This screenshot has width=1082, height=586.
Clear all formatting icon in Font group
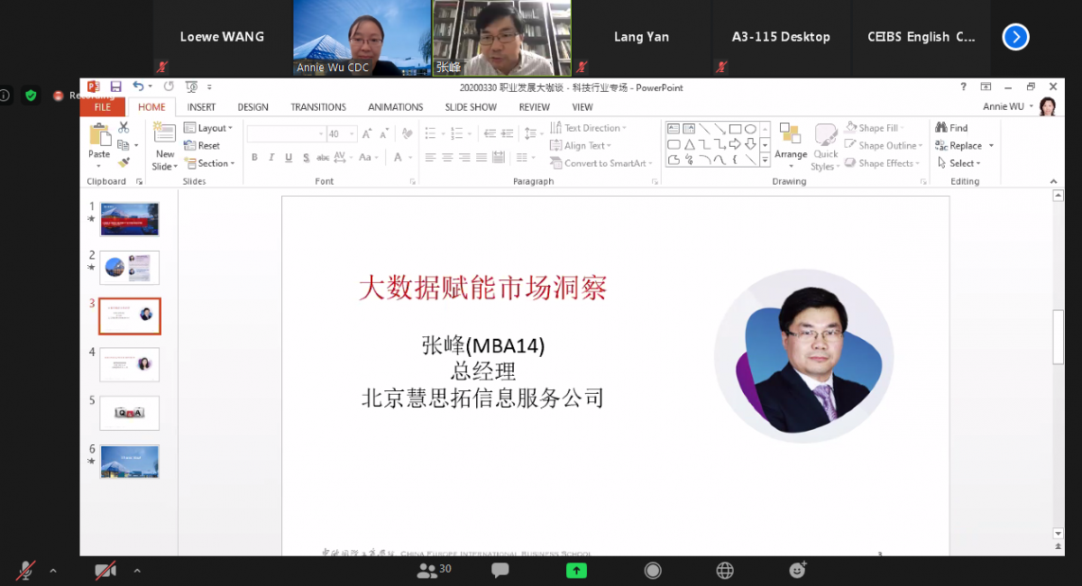click(407, 133)
